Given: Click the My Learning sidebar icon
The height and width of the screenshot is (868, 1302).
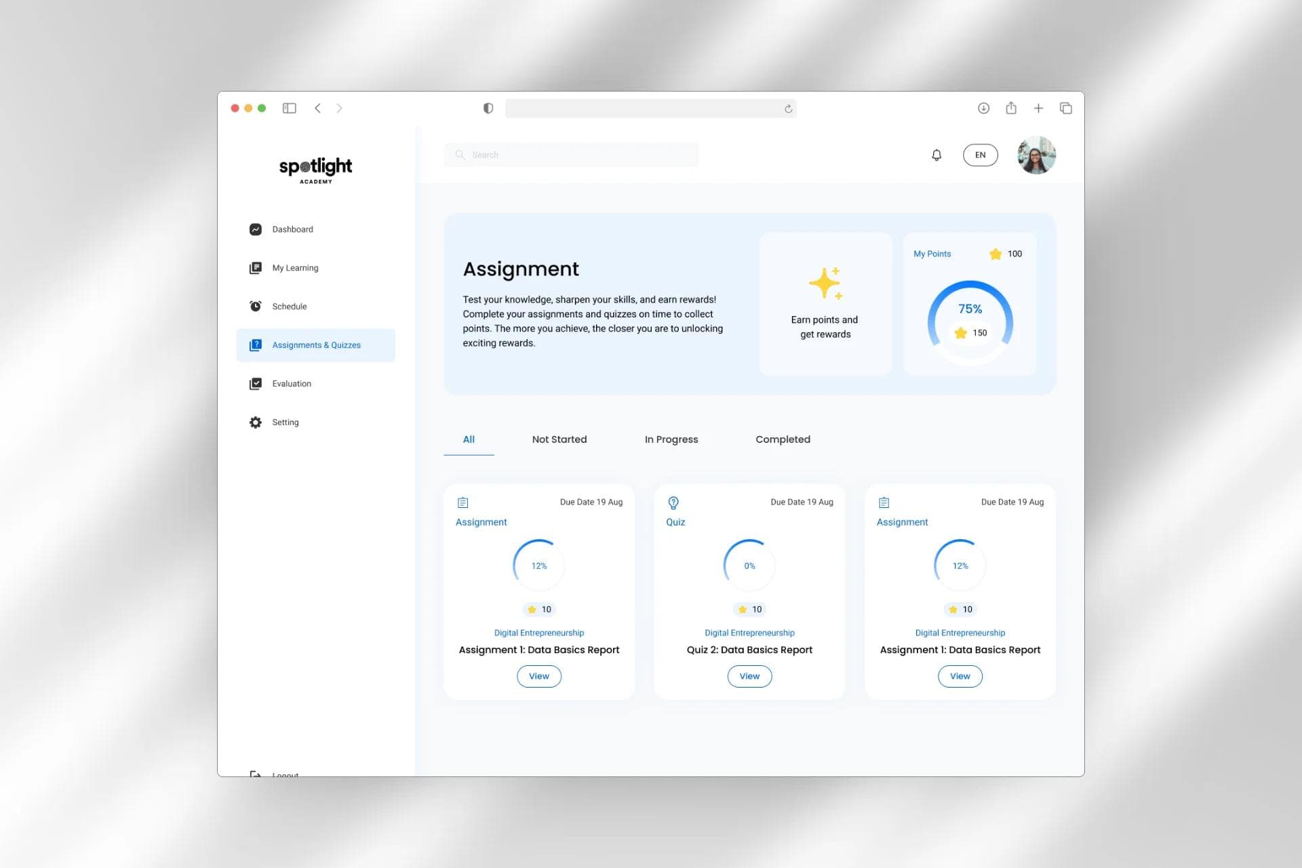Looking at the screenshot, I should (x=256, y=268).
